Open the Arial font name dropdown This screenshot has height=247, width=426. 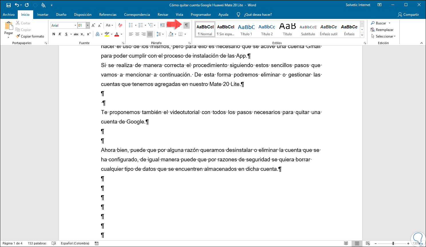click(75, 26)
